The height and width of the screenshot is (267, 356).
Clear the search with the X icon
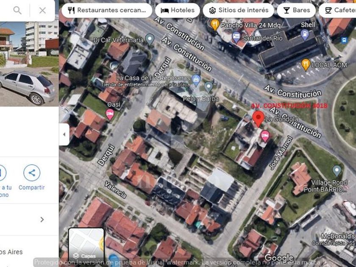coord(42,10)
